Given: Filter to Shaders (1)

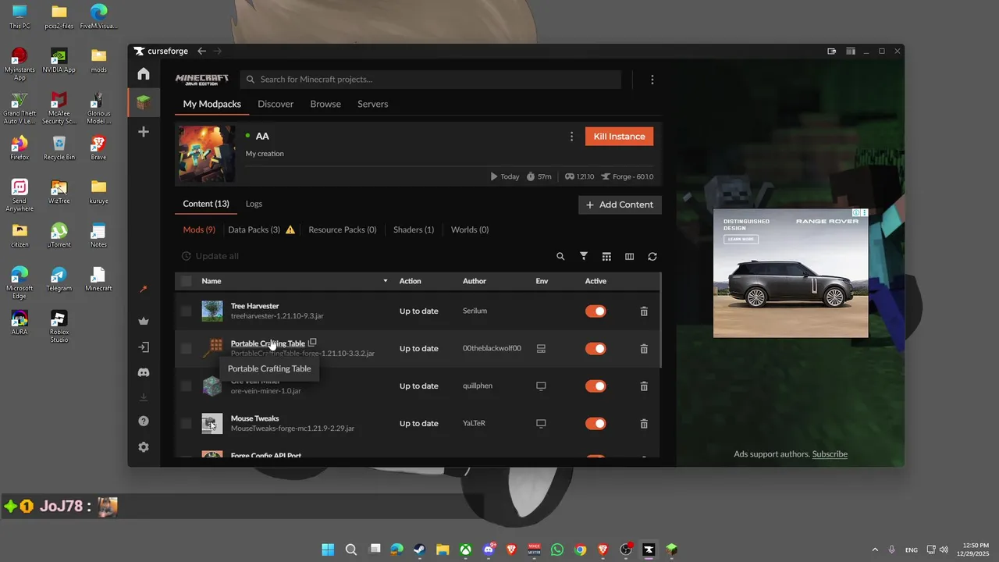Looking at the screenshot, I should click(x=414, y=229).
